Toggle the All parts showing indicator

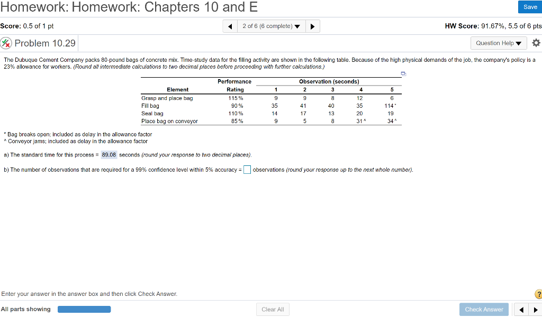25,309
